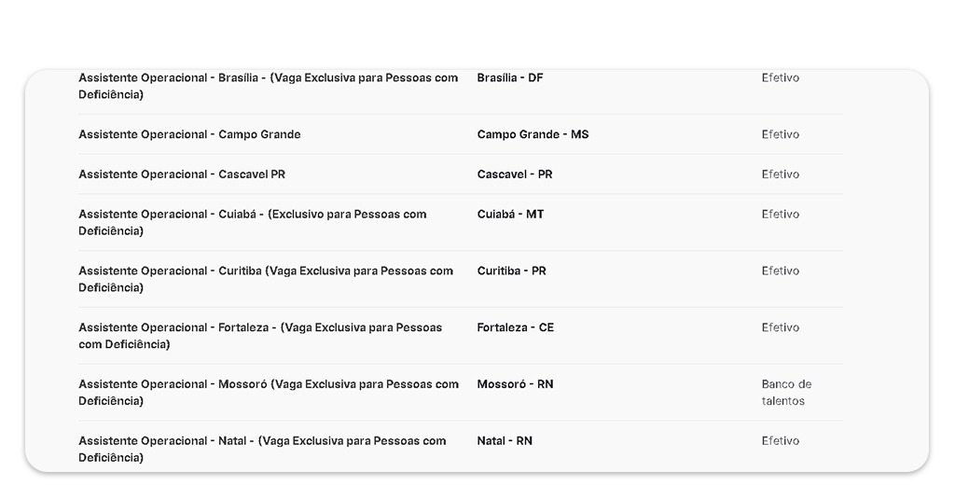
Task: Open the Assistente Operacional - Campo Grande job
Action: [x=189, y=134]
